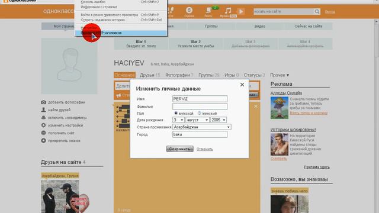Select the 'женский' gender option
379x213 pixels.
(200, 113)
